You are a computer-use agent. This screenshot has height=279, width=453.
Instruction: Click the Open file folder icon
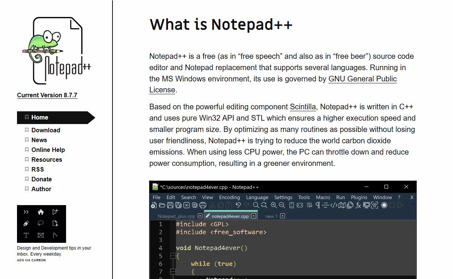click(162, 205)
